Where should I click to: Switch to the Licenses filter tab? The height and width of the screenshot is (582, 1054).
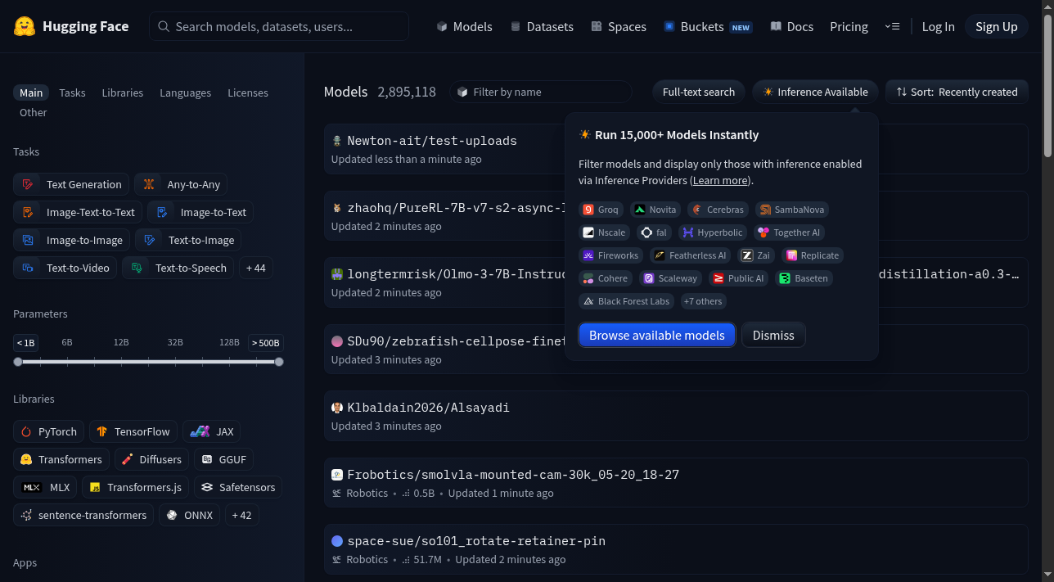click(248, 92)
